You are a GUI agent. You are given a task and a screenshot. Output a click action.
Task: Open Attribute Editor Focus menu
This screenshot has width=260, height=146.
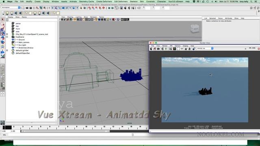[220, 18]
